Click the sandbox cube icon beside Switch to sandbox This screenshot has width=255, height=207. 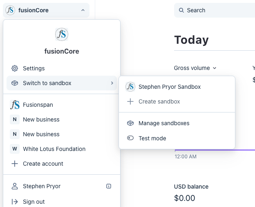tap(15, 83)
